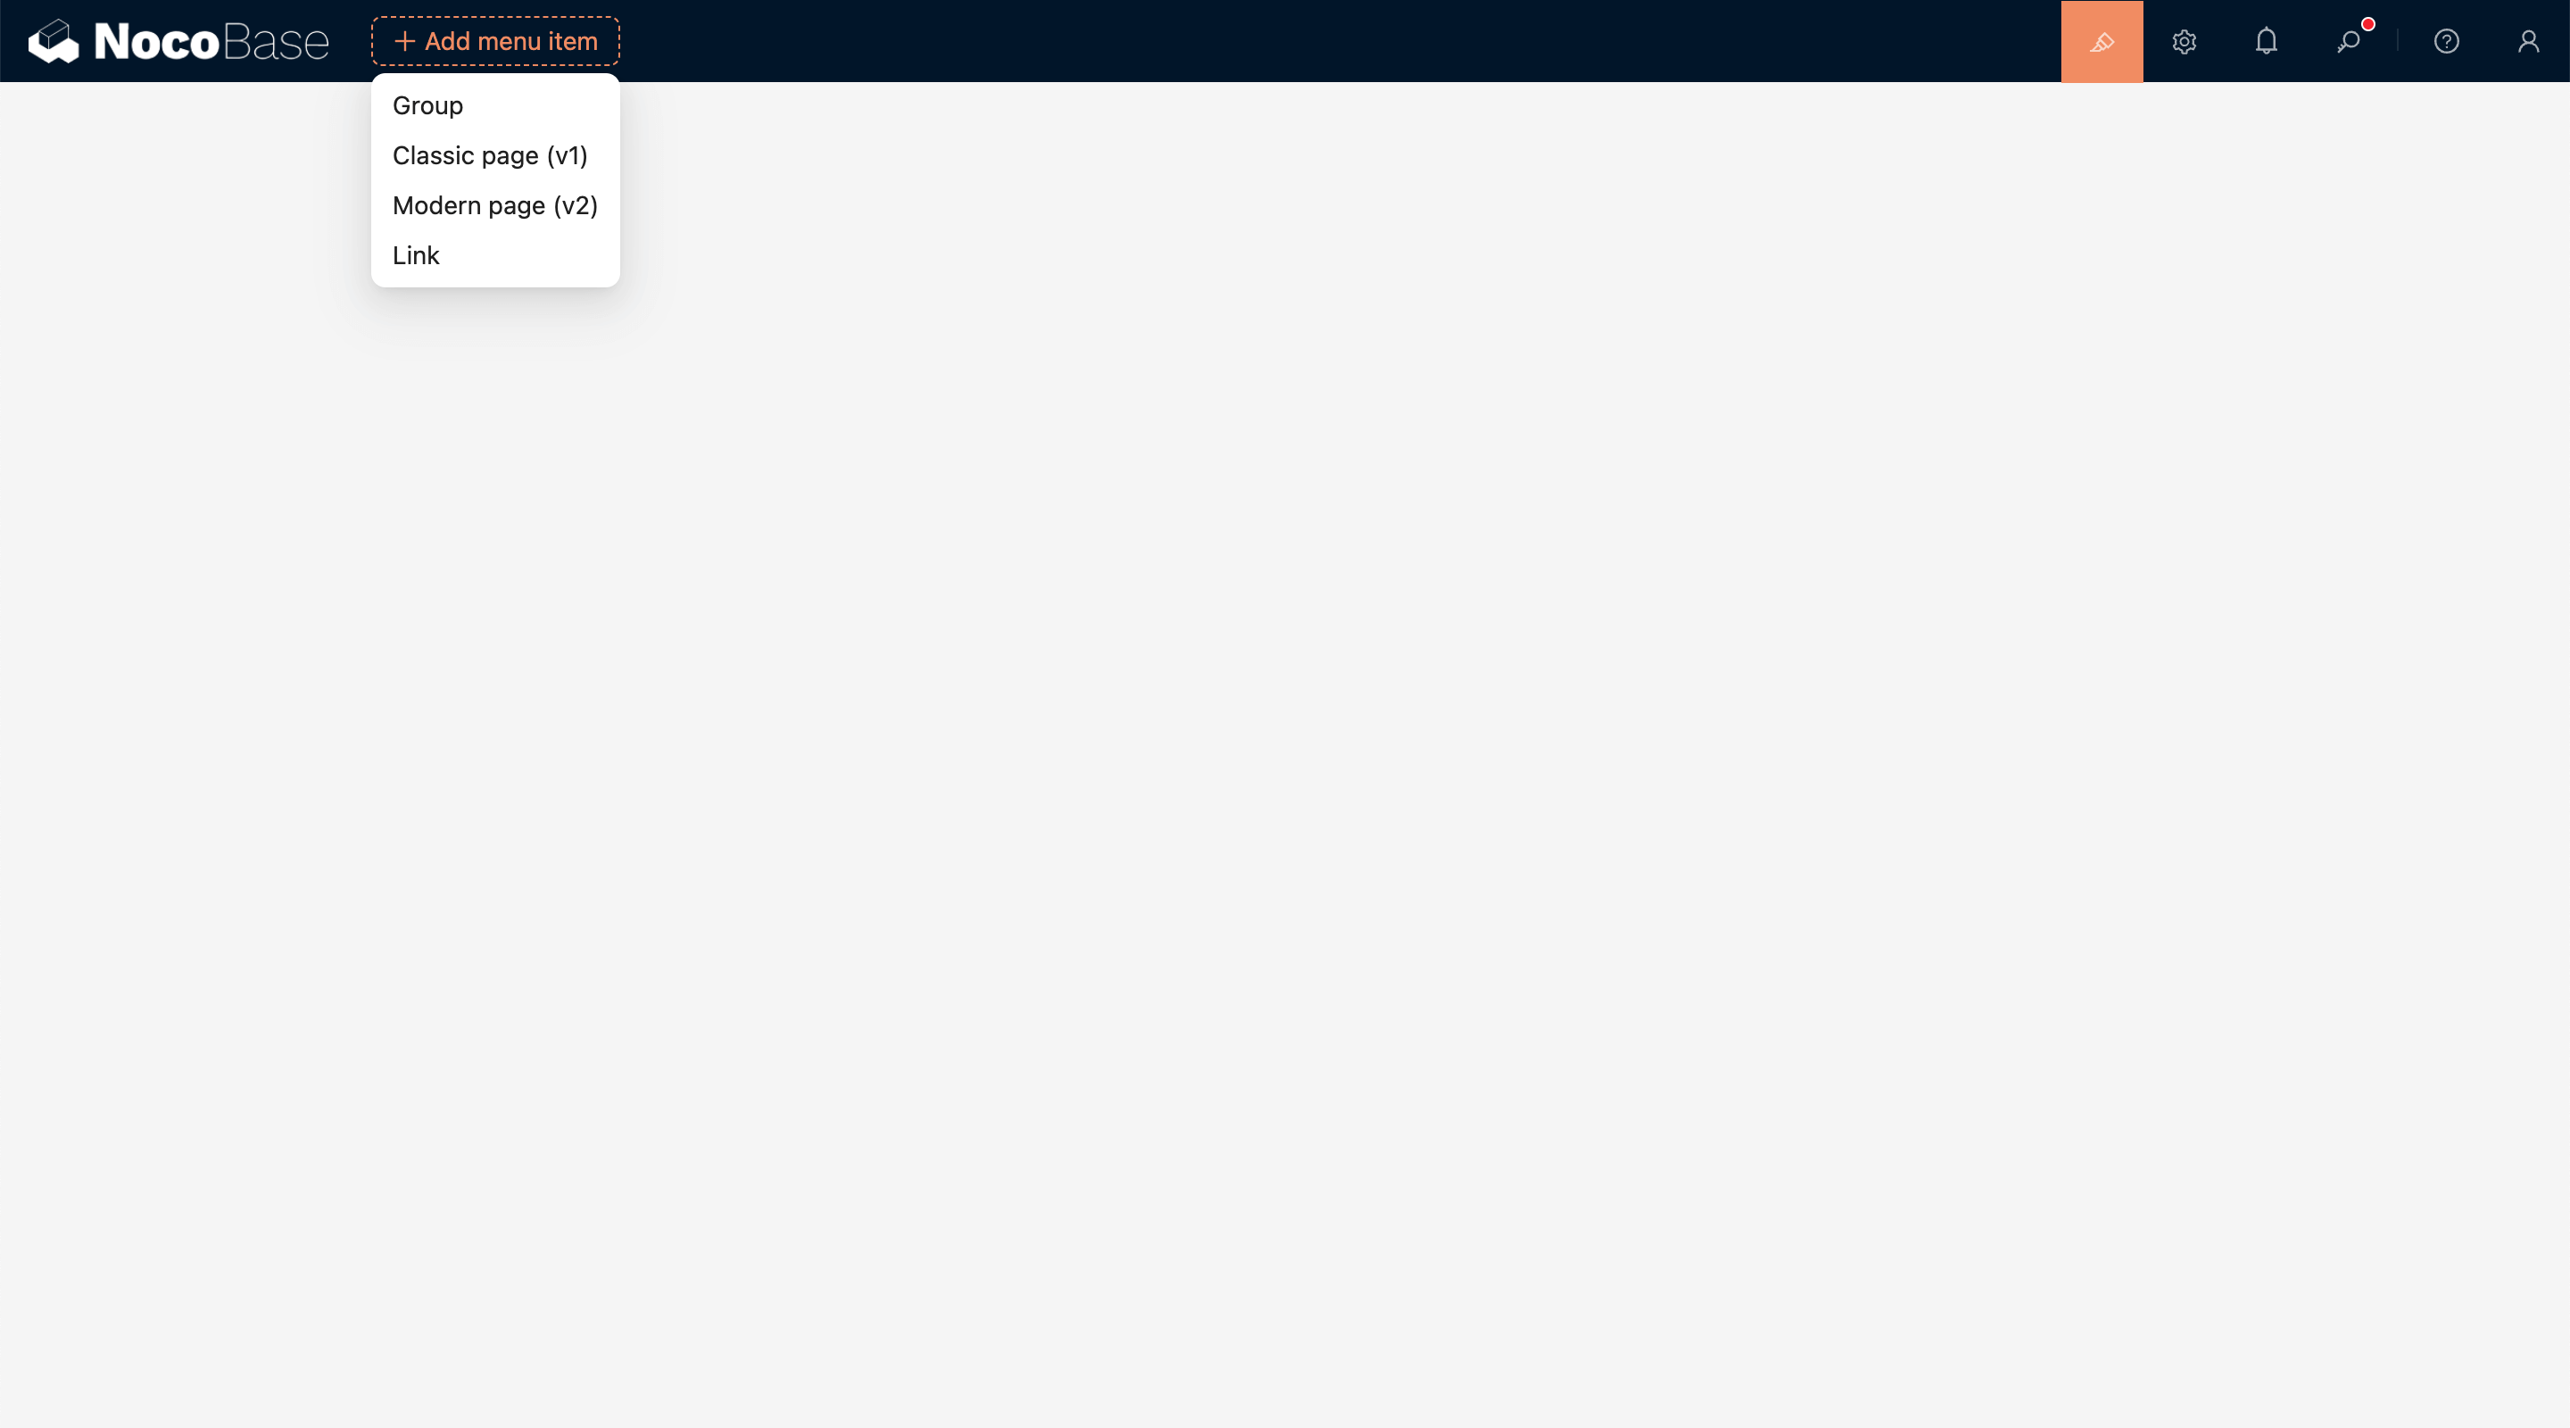Screen dimensions: 2570x1428
Task: Toggle the UI Editor highlighter icon
Action: (x=2102, y=41)
